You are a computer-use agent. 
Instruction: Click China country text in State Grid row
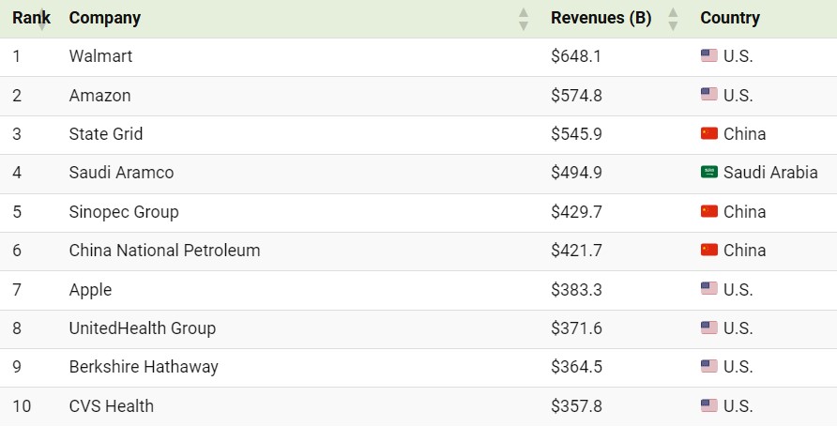point(745,134)
